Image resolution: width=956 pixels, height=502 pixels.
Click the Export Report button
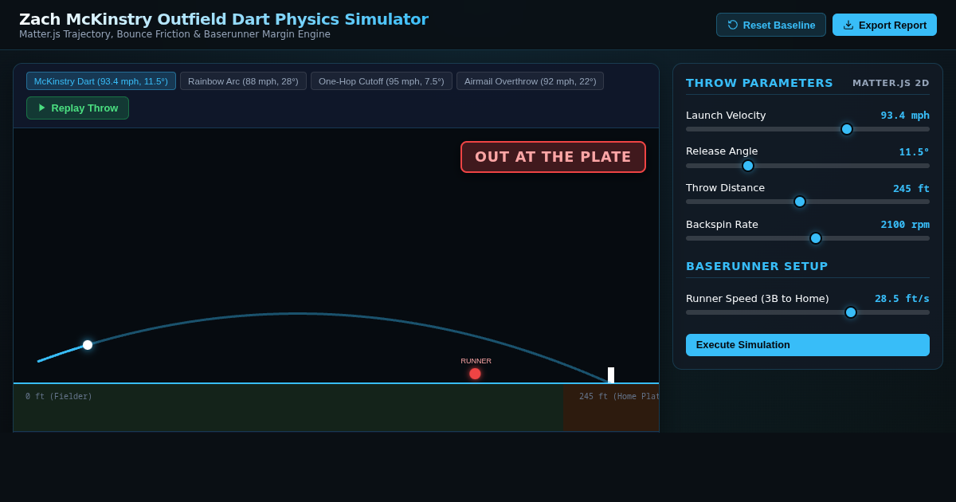pyautogui.click(x=884, y=25)
